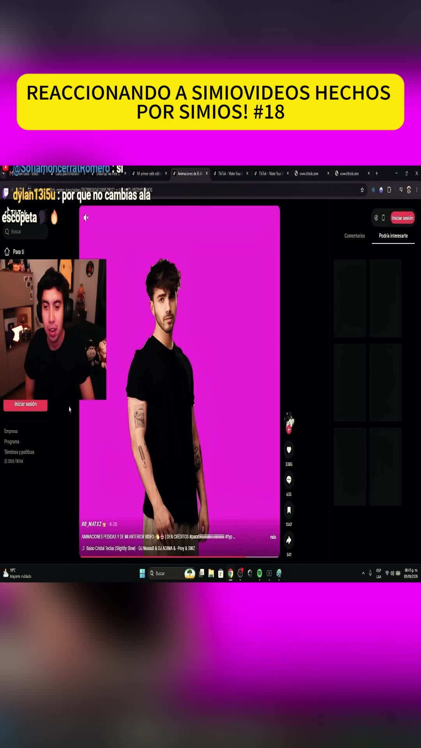The width and height of the screenshot is (421, 748).
Task: Switch to Chrome in the taskbar
Action: (x=230, y=573)
